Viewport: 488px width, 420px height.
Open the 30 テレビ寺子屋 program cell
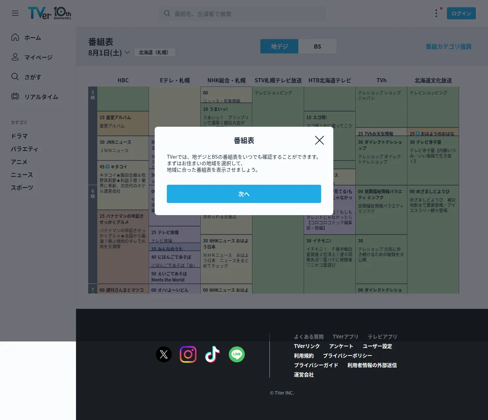tap(433, 160)
